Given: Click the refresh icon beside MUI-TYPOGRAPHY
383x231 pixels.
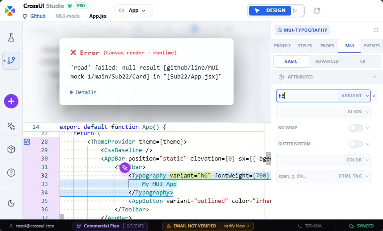Looking at the screenshot, I should tap(376, 30).
